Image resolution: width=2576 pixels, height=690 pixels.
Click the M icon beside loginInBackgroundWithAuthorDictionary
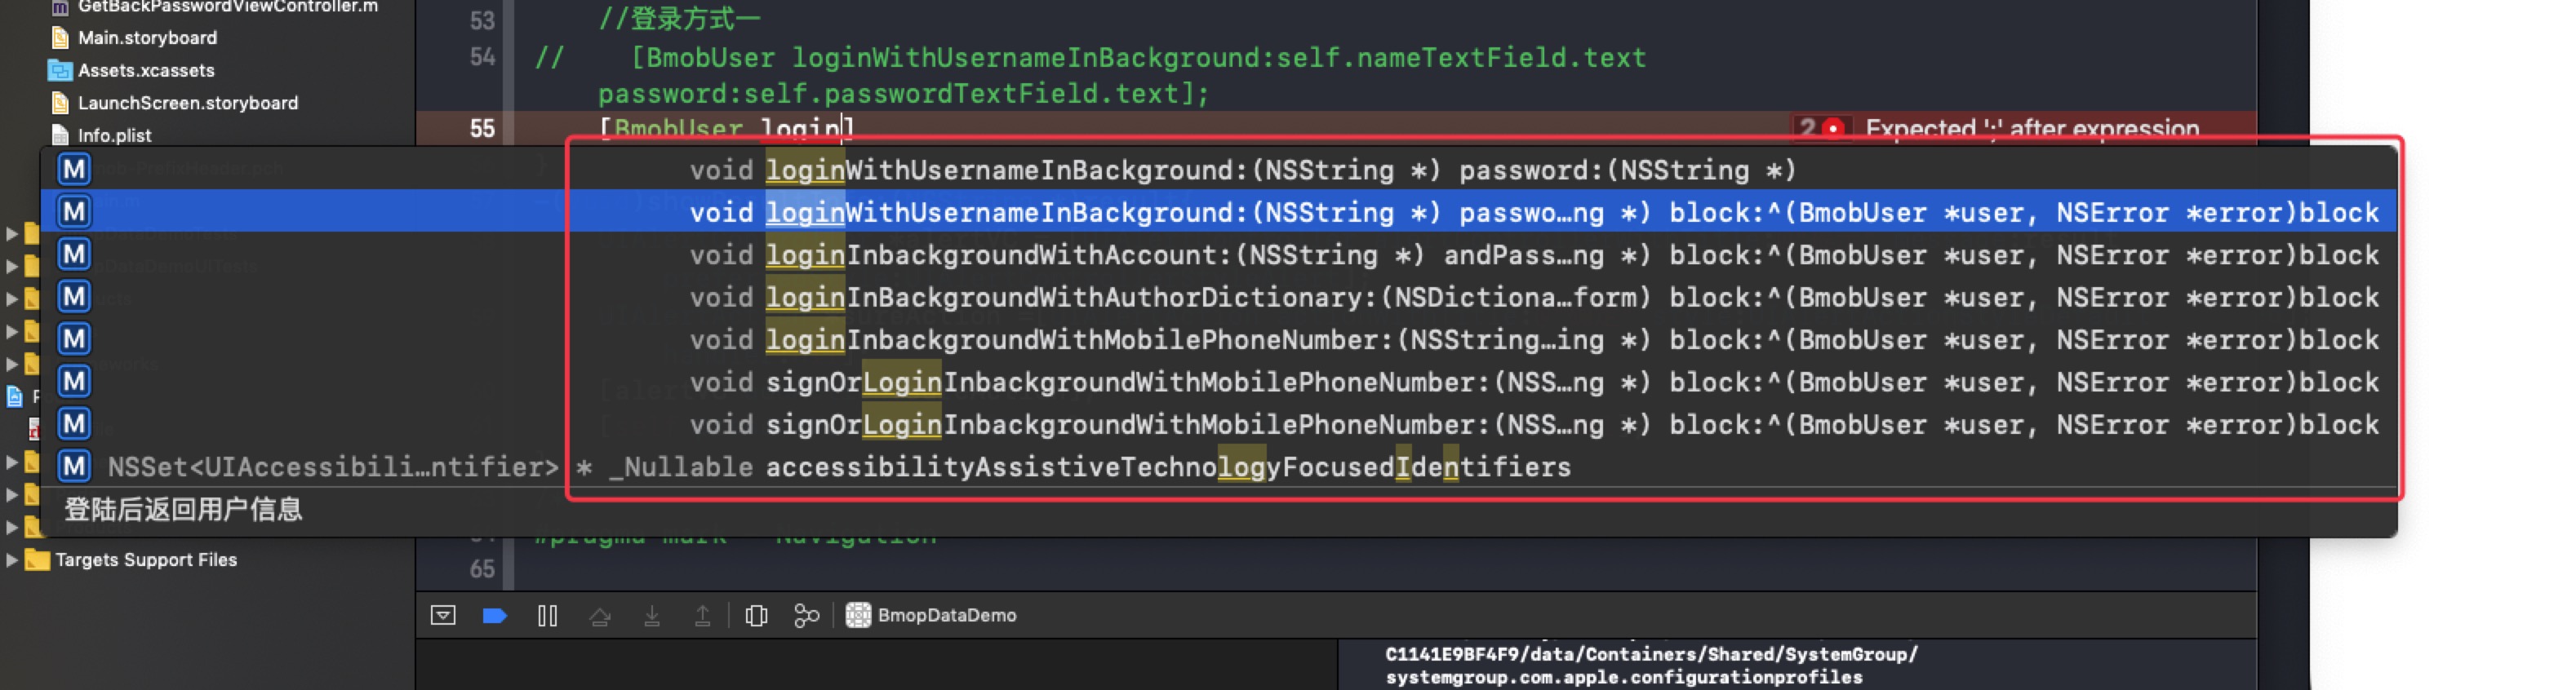(74, 297)
